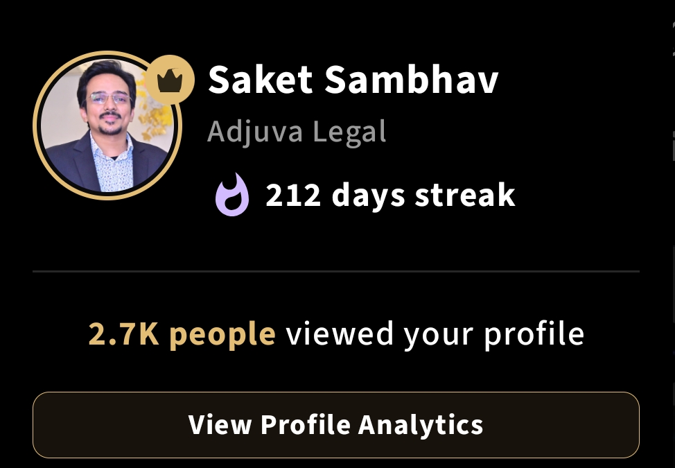The image size is (675, 468).
Task: Click the highlighted 2.7K people text
Action: (x=182, y=334)
